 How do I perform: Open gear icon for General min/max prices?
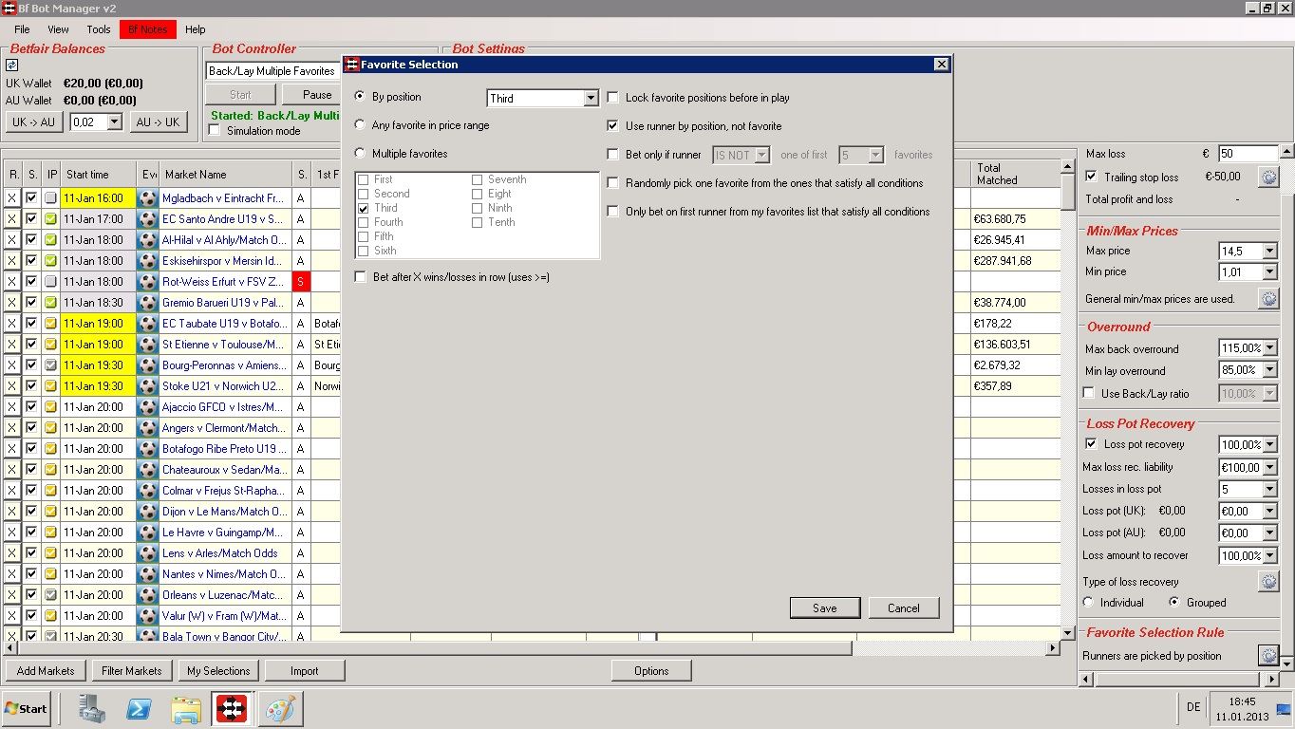pyautogui.click(x=1268, y=298)
